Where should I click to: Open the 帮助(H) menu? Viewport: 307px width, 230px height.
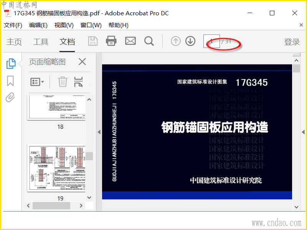coord(119,25)
